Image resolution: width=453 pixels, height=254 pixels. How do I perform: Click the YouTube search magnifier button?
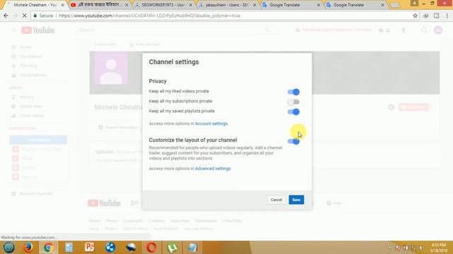267,30
